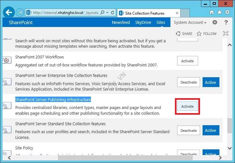Viewport: 235px width, 163px height.
Task: Click the browser forward arrow button
Action: coord(20,12)
